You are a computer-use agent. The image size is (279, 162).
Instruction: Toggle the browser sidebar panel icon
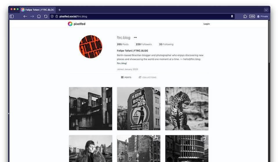tap(12, 16)
